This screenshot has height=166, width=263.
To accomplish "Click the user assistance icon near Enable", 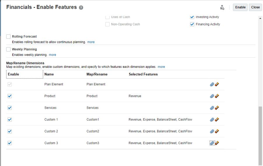I will pyautogui.click(x=222, y=7).
